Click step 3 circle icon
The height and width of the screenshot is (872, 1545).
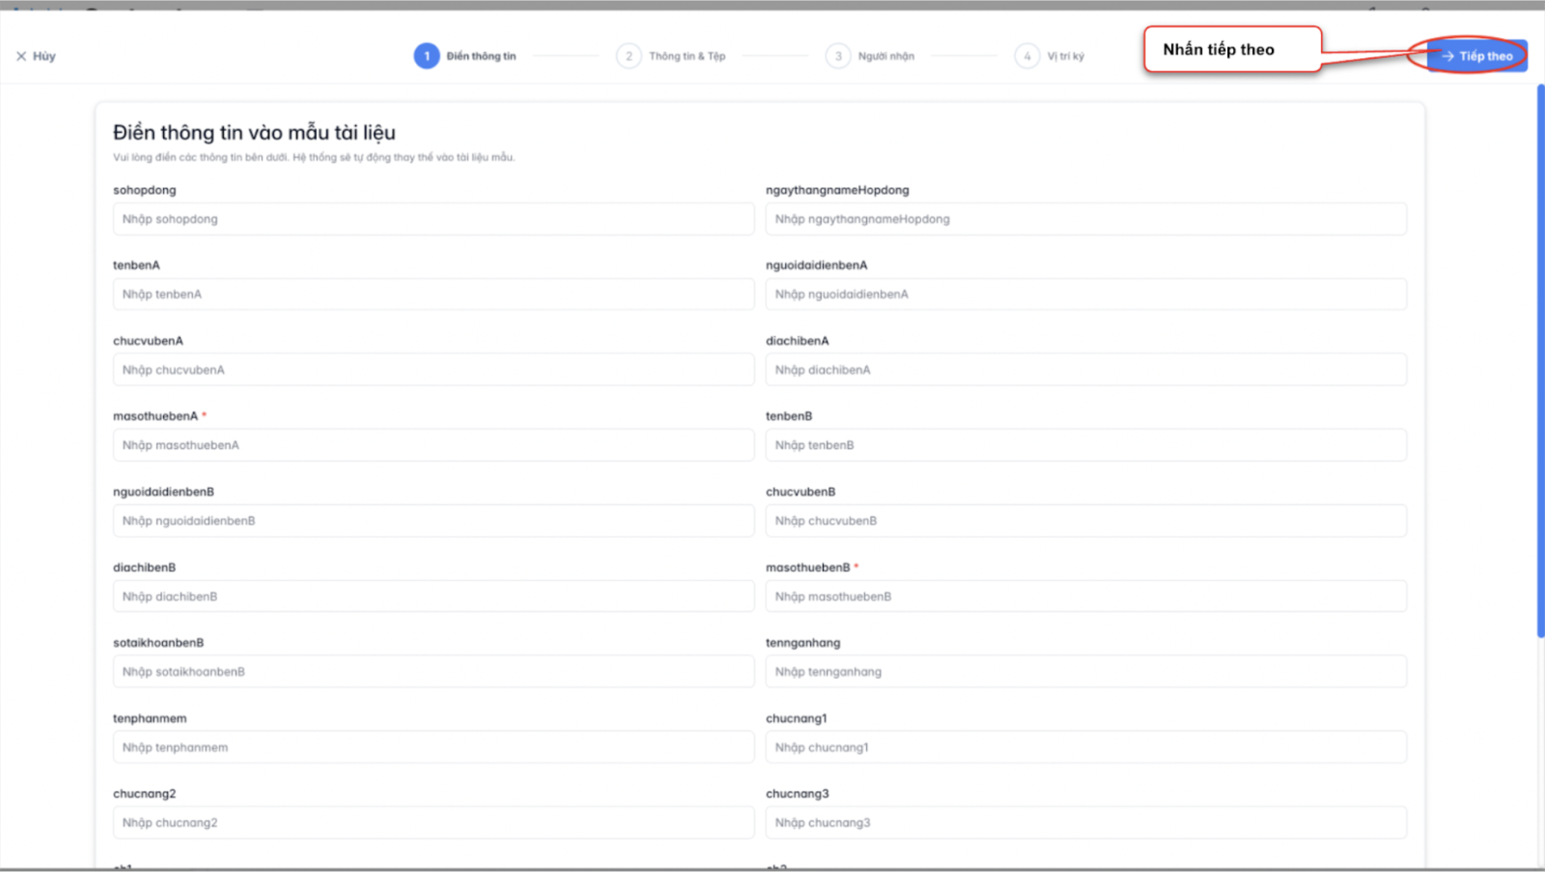838,56
